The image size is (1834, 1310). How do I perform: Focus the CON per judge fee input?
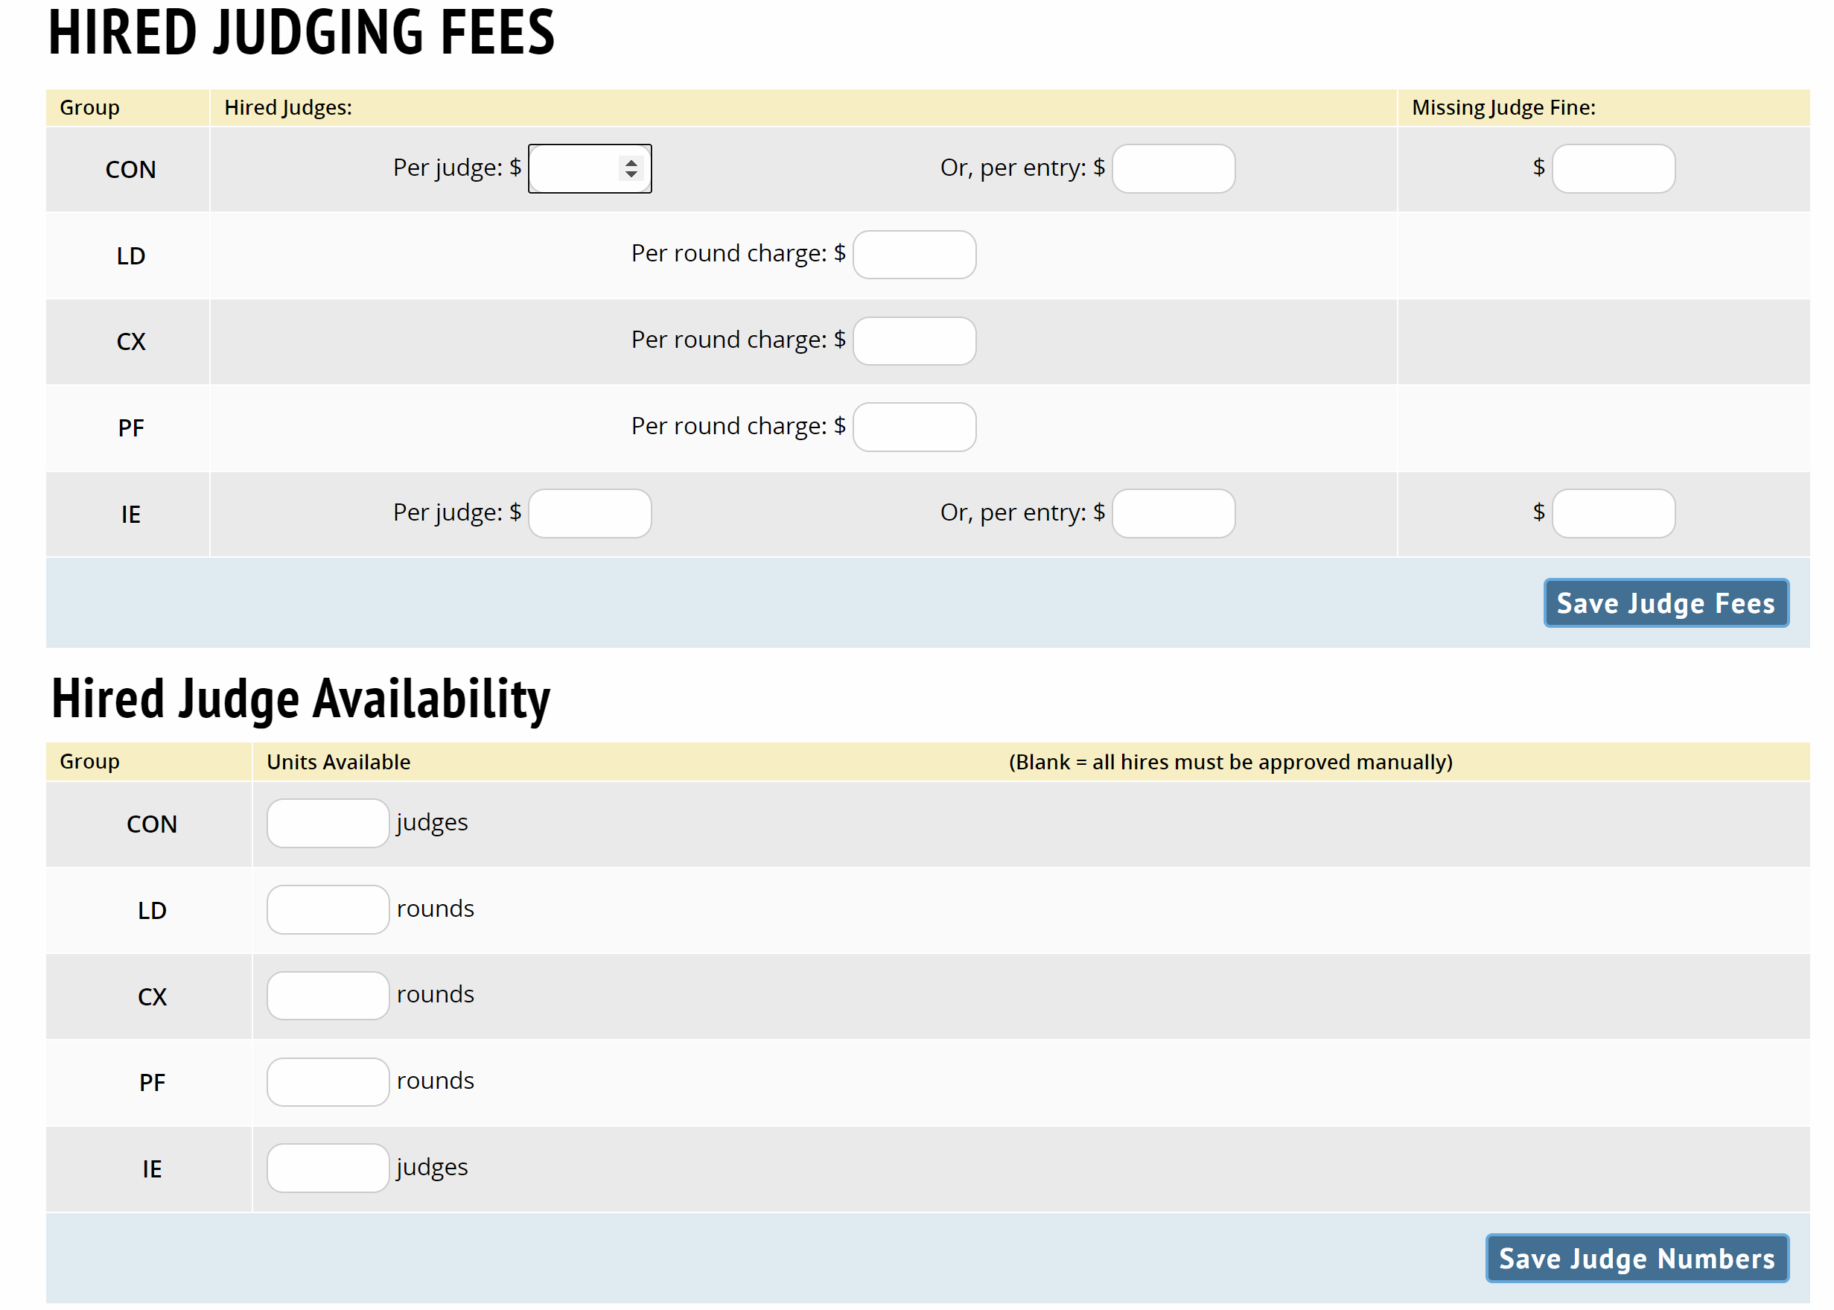(x=574, y=168)
